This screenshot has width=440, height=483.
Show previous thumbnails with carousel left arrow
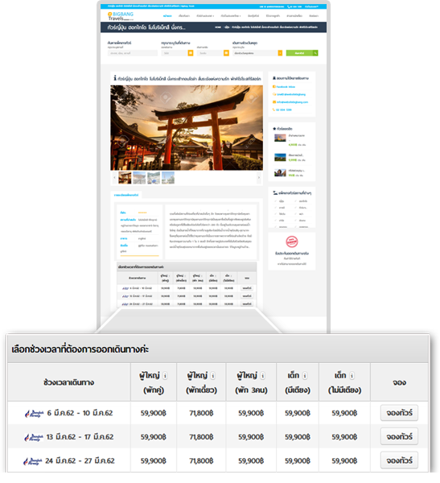114,177
